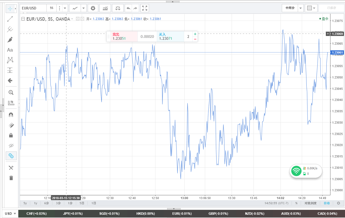Open chart properties gear in top toolbar

[x=93, y=8]
